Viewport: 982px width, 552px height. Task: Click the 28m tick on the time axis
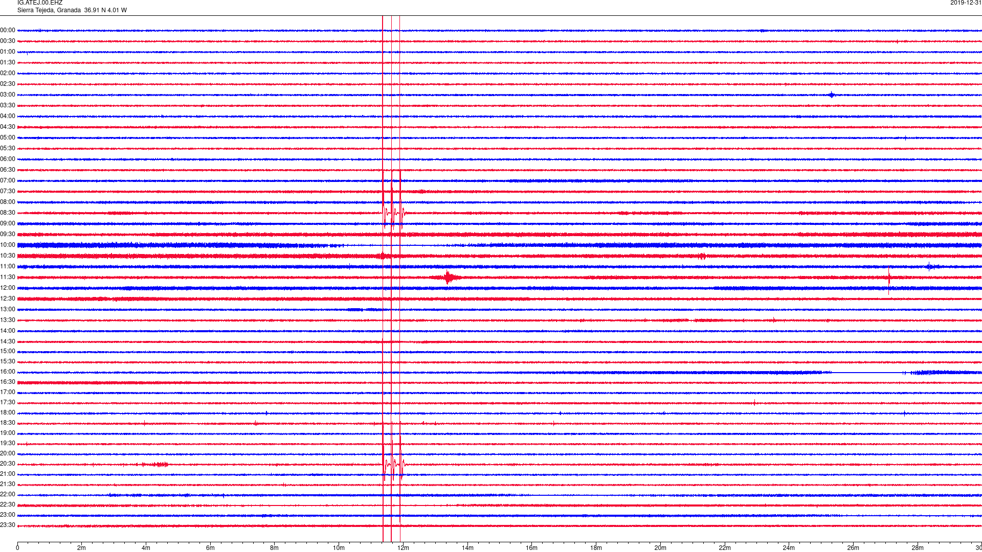pos(918,548)
